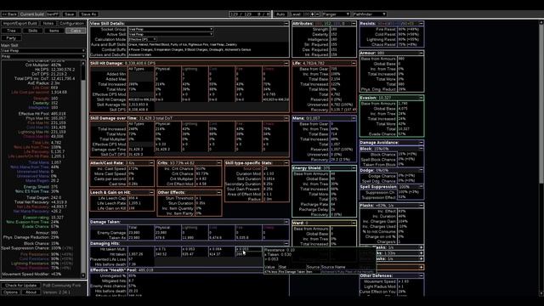Click the Level input field
This screenshot has width=544, height=306.
point(306,14)
